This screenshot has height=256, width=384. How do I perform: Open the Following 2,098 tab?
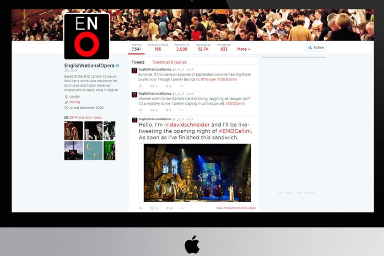pyautogui.click(x=182, y=48)
